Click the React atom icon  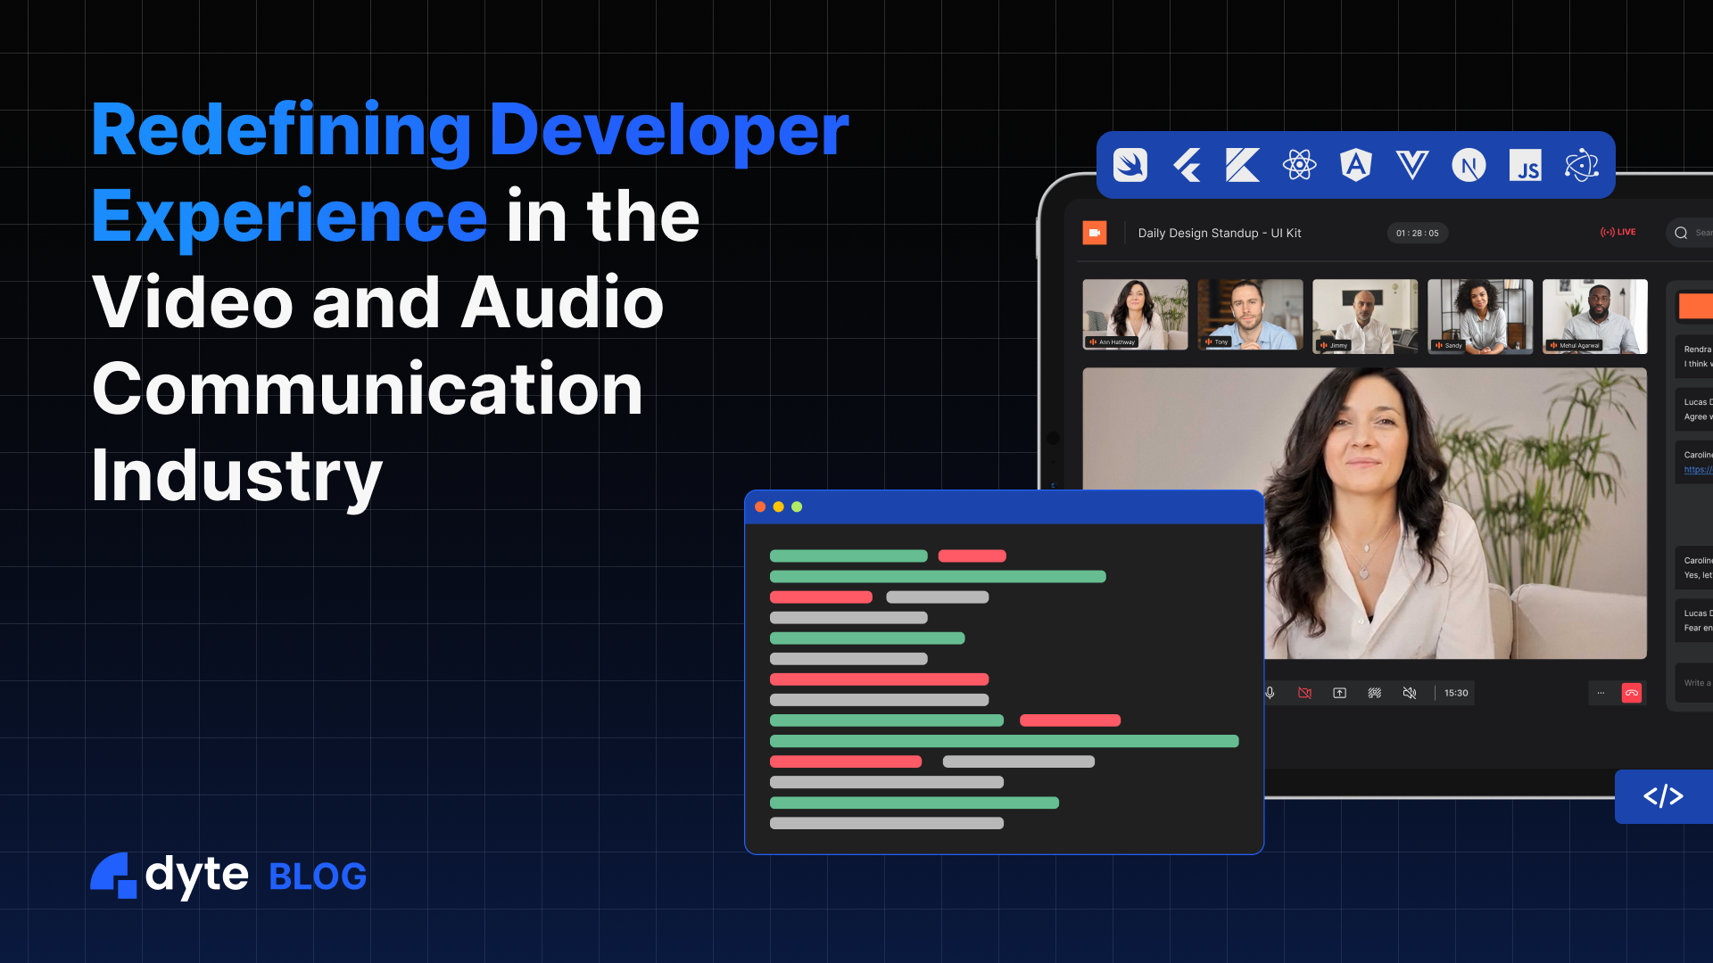coord(1299,165)
